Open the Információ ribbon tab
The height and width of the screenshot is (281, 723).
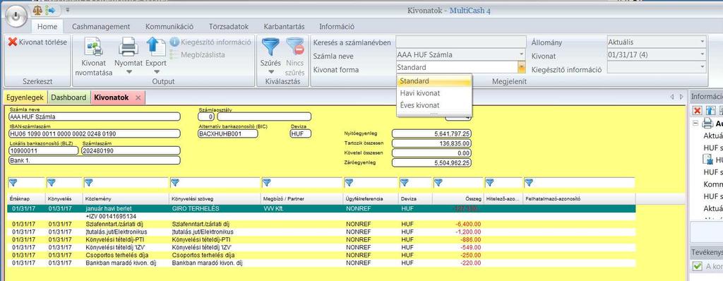(x=337, y=27)
